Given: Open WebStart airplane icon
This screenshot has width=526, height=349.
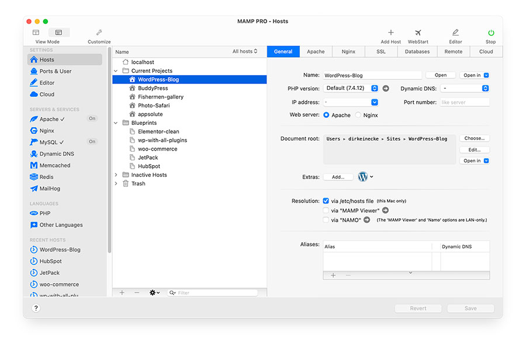Looking at the screenshot, I should coord(418,33).
